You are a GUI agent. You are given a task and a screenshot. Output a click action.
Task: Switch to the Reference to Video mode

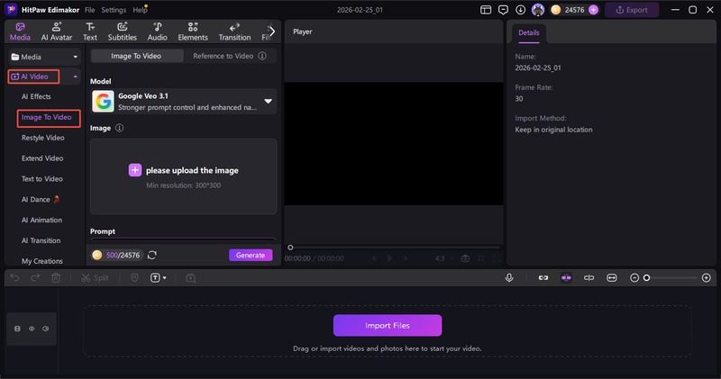click(x=223, y=56)
